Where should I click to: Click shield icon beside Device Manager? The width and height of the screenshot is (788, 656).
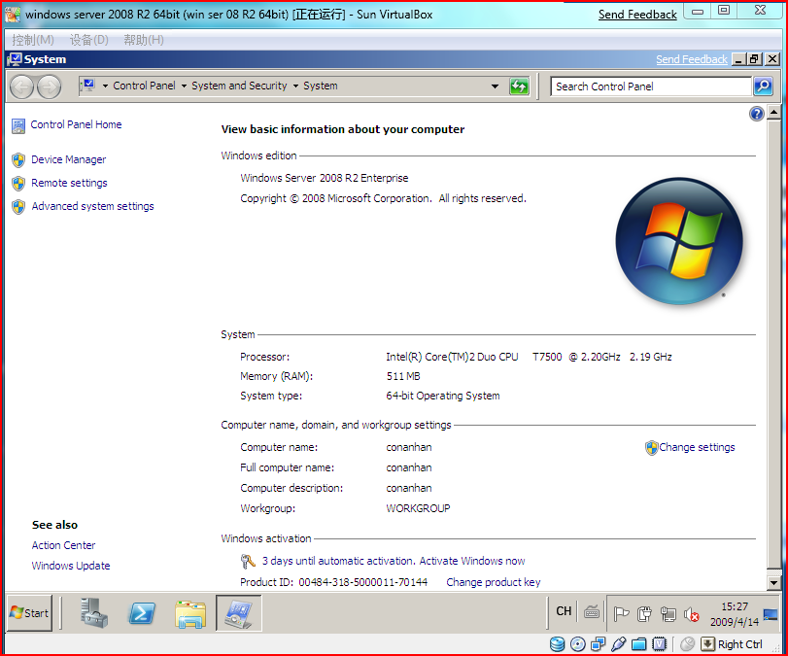coord(18,159)
